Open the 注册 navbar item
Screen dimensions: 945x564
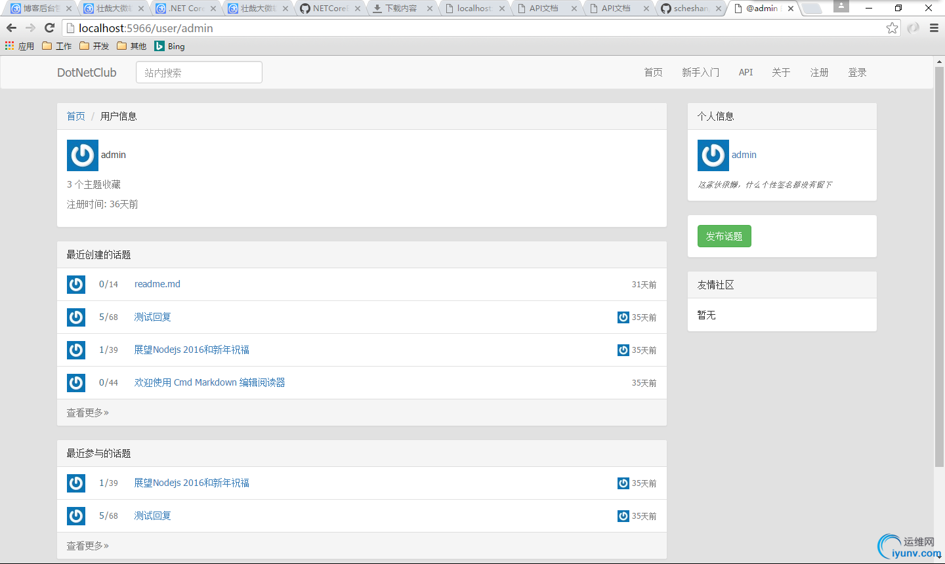pyautogui.click(x=819, y=72)
